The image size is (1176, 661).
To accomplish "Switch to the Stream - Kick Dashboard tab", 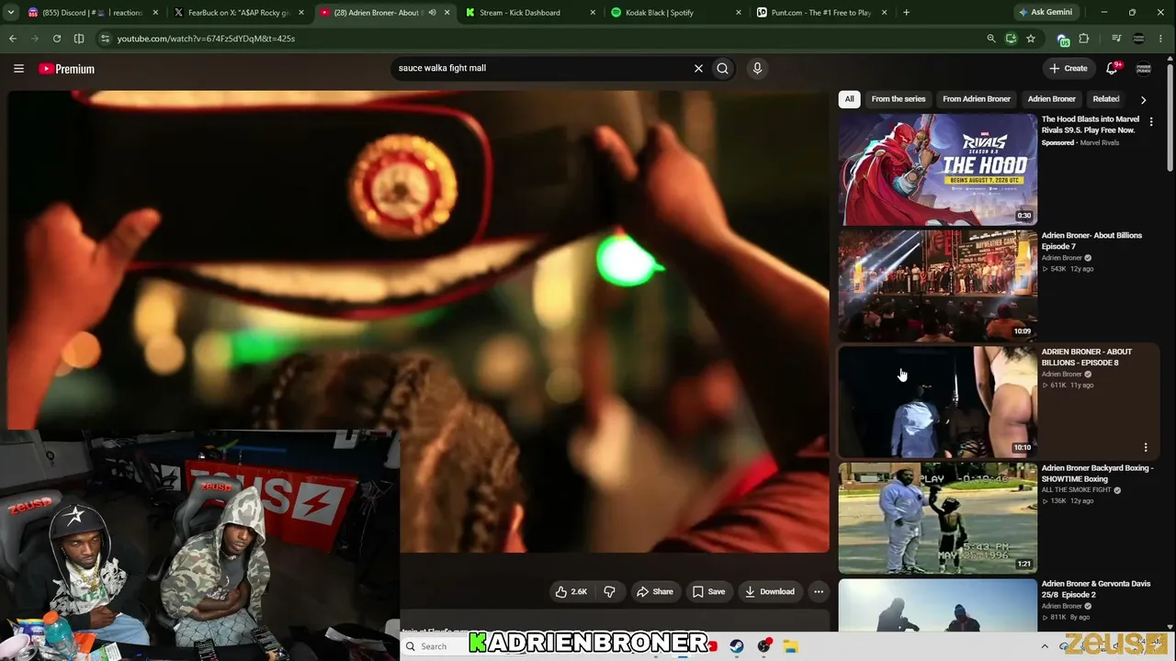I will pyautogui.click(x=528, y=13).
